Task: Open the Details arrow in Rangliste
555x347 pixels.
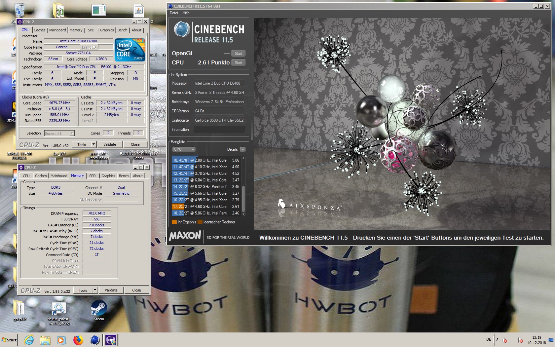Action: pyautogui.click(x=243, y=149)
